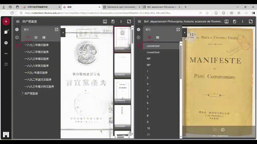Viewport: 257px width, 144px height.
Task: Open more options menu in BnF window
Action: pos(243,22)
